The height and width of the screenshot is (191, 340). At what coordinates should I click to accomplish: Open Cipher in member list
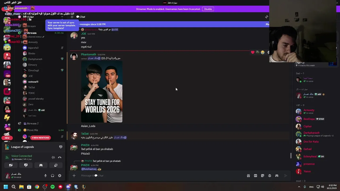click(x=308, y=127)
